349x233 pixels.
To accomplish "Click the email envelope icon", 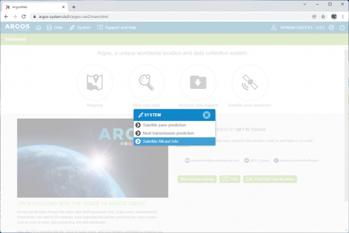I will point(187,160).
